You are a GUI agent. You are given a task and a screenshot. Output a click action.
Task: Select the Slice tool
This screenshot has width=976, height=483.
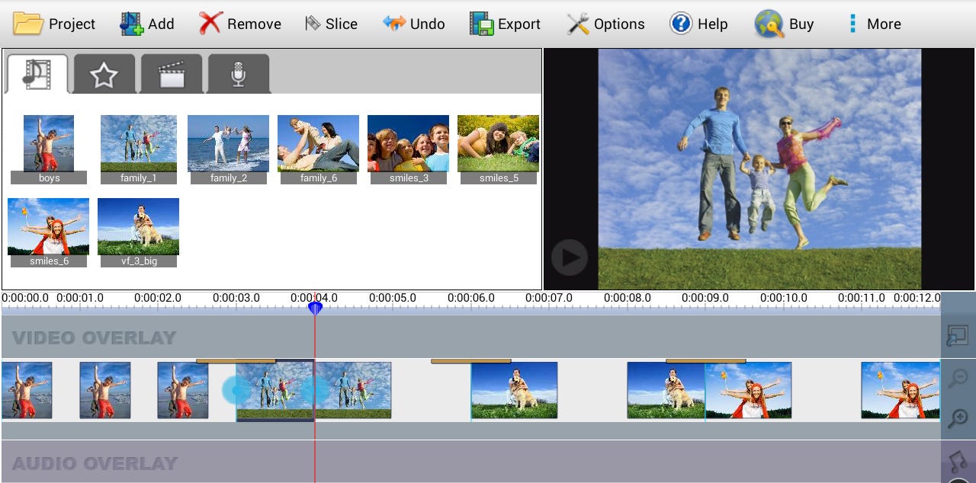coord(331,24)
